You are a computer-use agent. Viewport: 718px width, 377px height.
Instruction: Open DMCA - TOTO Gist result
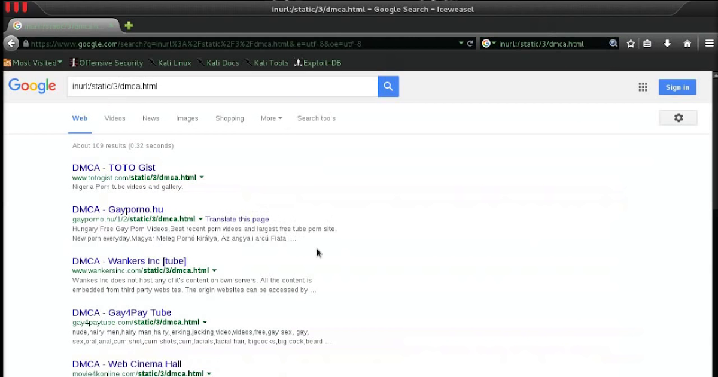pyautogui.click(x=114, y=168)
